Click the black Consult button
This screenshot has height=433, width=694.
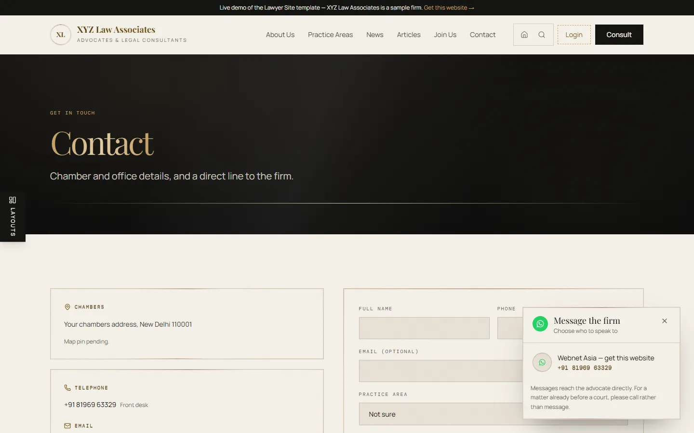(619, 35)
